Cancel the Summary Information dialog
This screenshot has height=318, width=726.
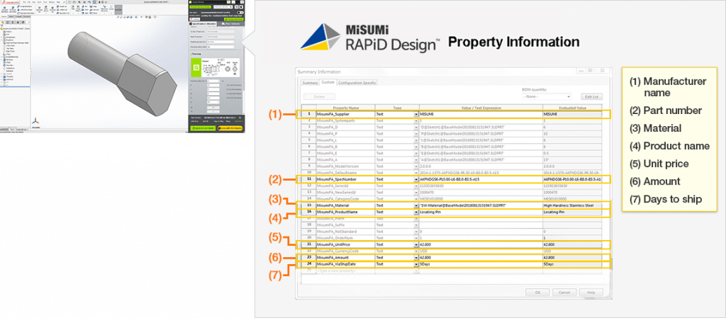click(564, 293)
